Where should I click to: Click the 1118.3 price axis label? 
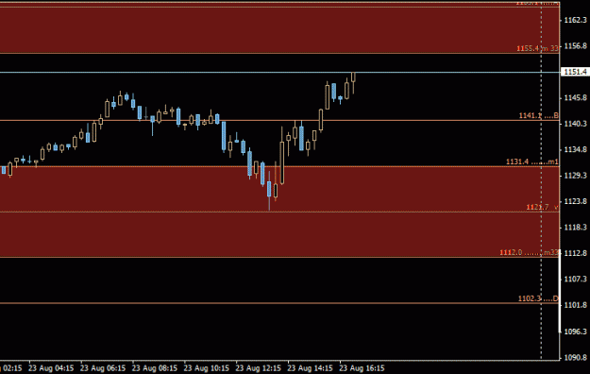(x=575, y=227)
